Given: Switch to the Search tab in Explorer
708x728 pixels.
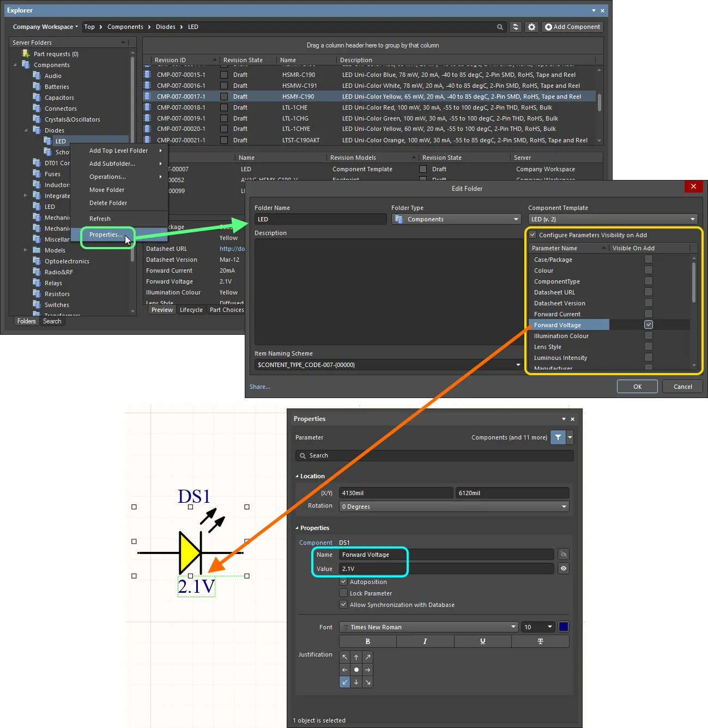Looking at the screenshot, I should point(52,321).
